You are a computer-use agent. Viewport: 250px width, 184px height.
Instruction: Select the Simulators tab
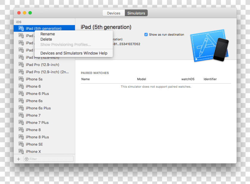click(136, 13)
